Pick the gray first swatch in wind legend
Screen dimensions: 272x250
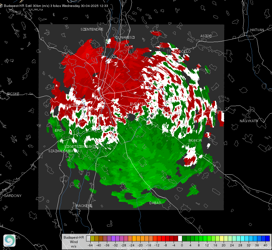[88, 238]
